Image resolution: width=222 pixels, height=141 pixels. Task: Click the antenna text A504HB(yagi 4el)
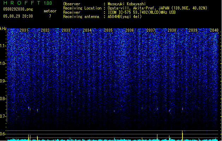click(x=125, y=17)
